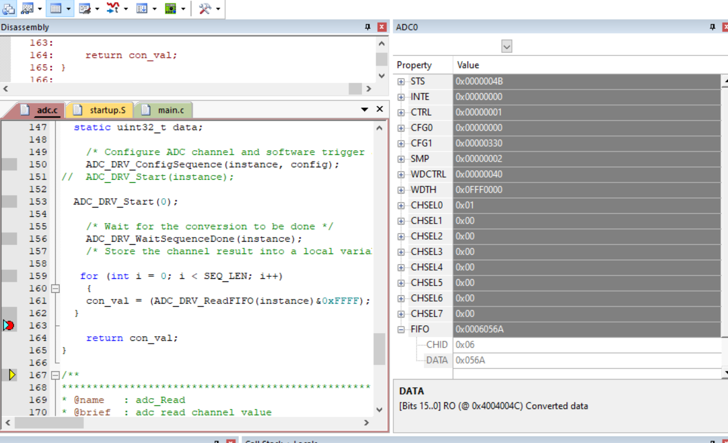This screenshot has width=728, height=443.
Task: Toggle the Memory Windows toolbar icon
Action: click(x=56, y=8)
